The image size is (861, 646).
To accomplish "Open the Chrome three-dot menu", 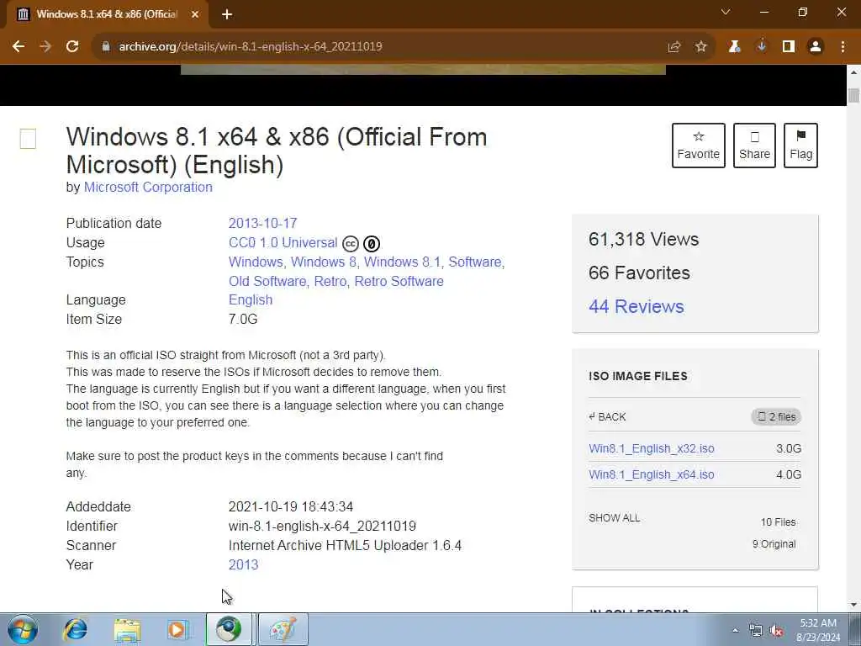I will pyautogui.click(x=843, y=47).
